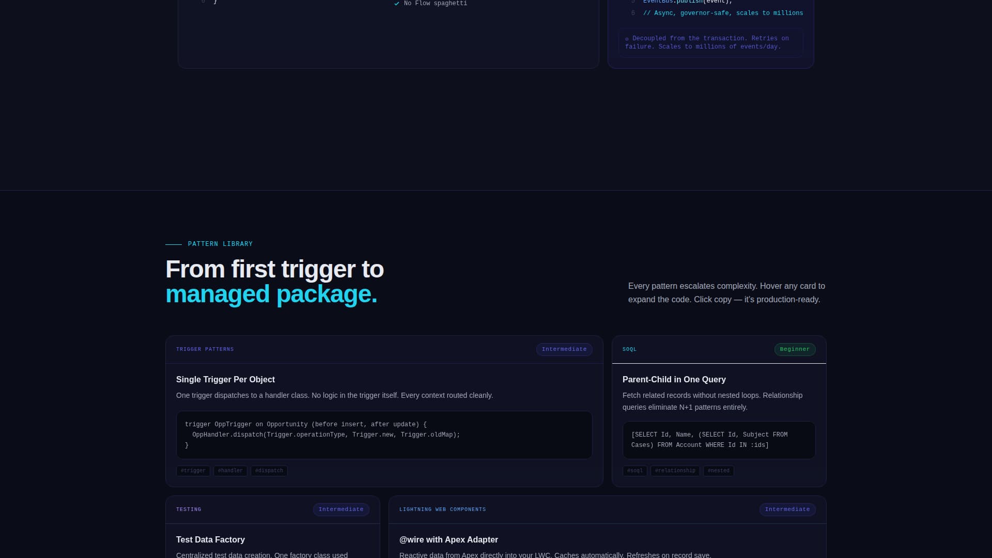Click the #relationship tag

click(x=675, y=471)
